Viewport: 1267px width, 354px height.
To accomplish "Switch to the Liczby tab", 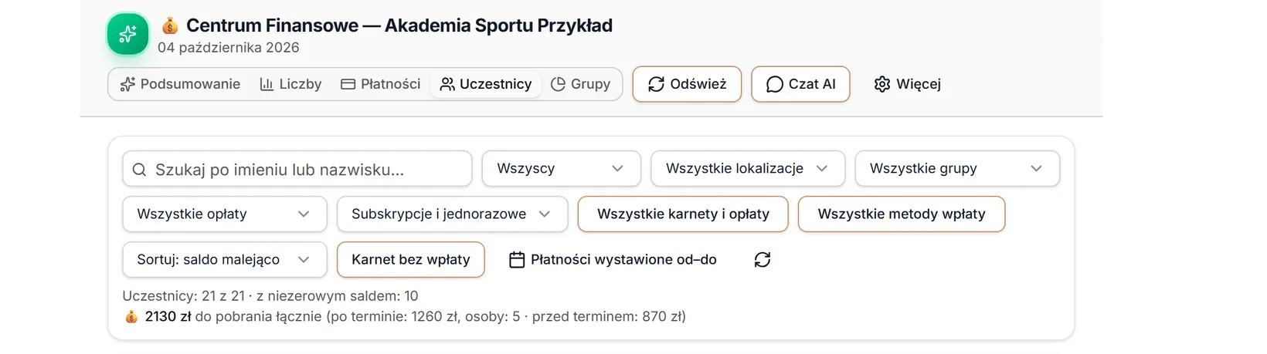I will 290,84.
